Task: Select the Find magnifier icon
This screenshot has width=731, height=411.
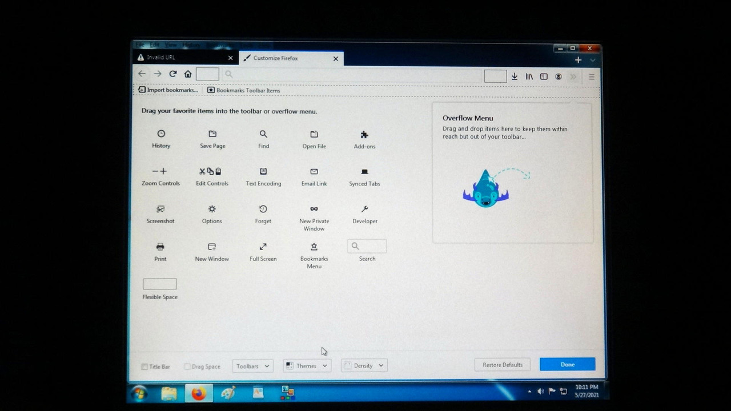Action: pyautogui.click(x=263, y=134)
